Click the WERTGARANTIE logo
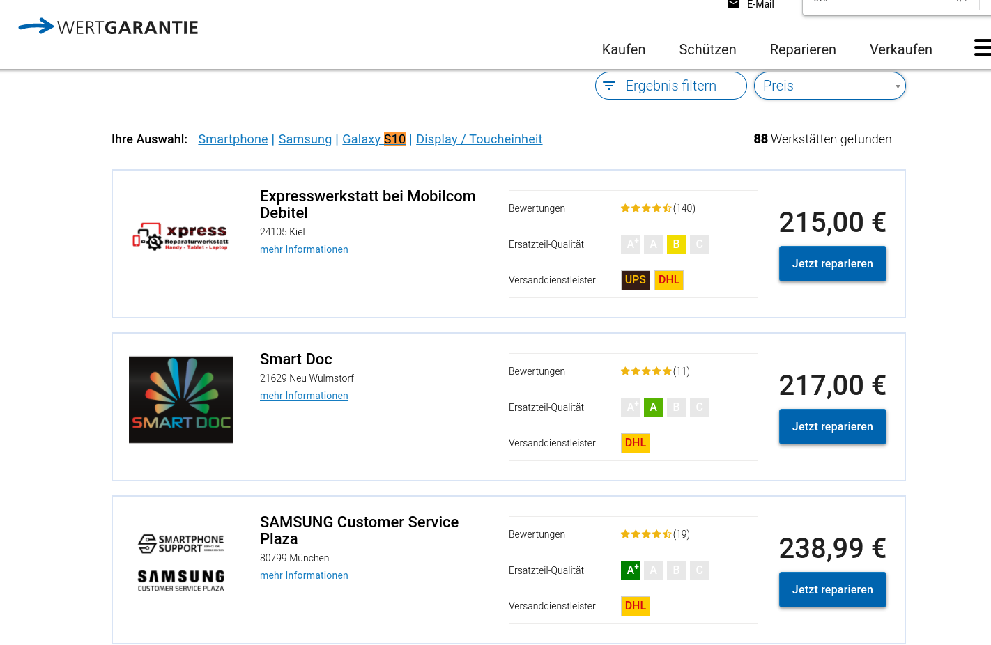 [108, 26]
